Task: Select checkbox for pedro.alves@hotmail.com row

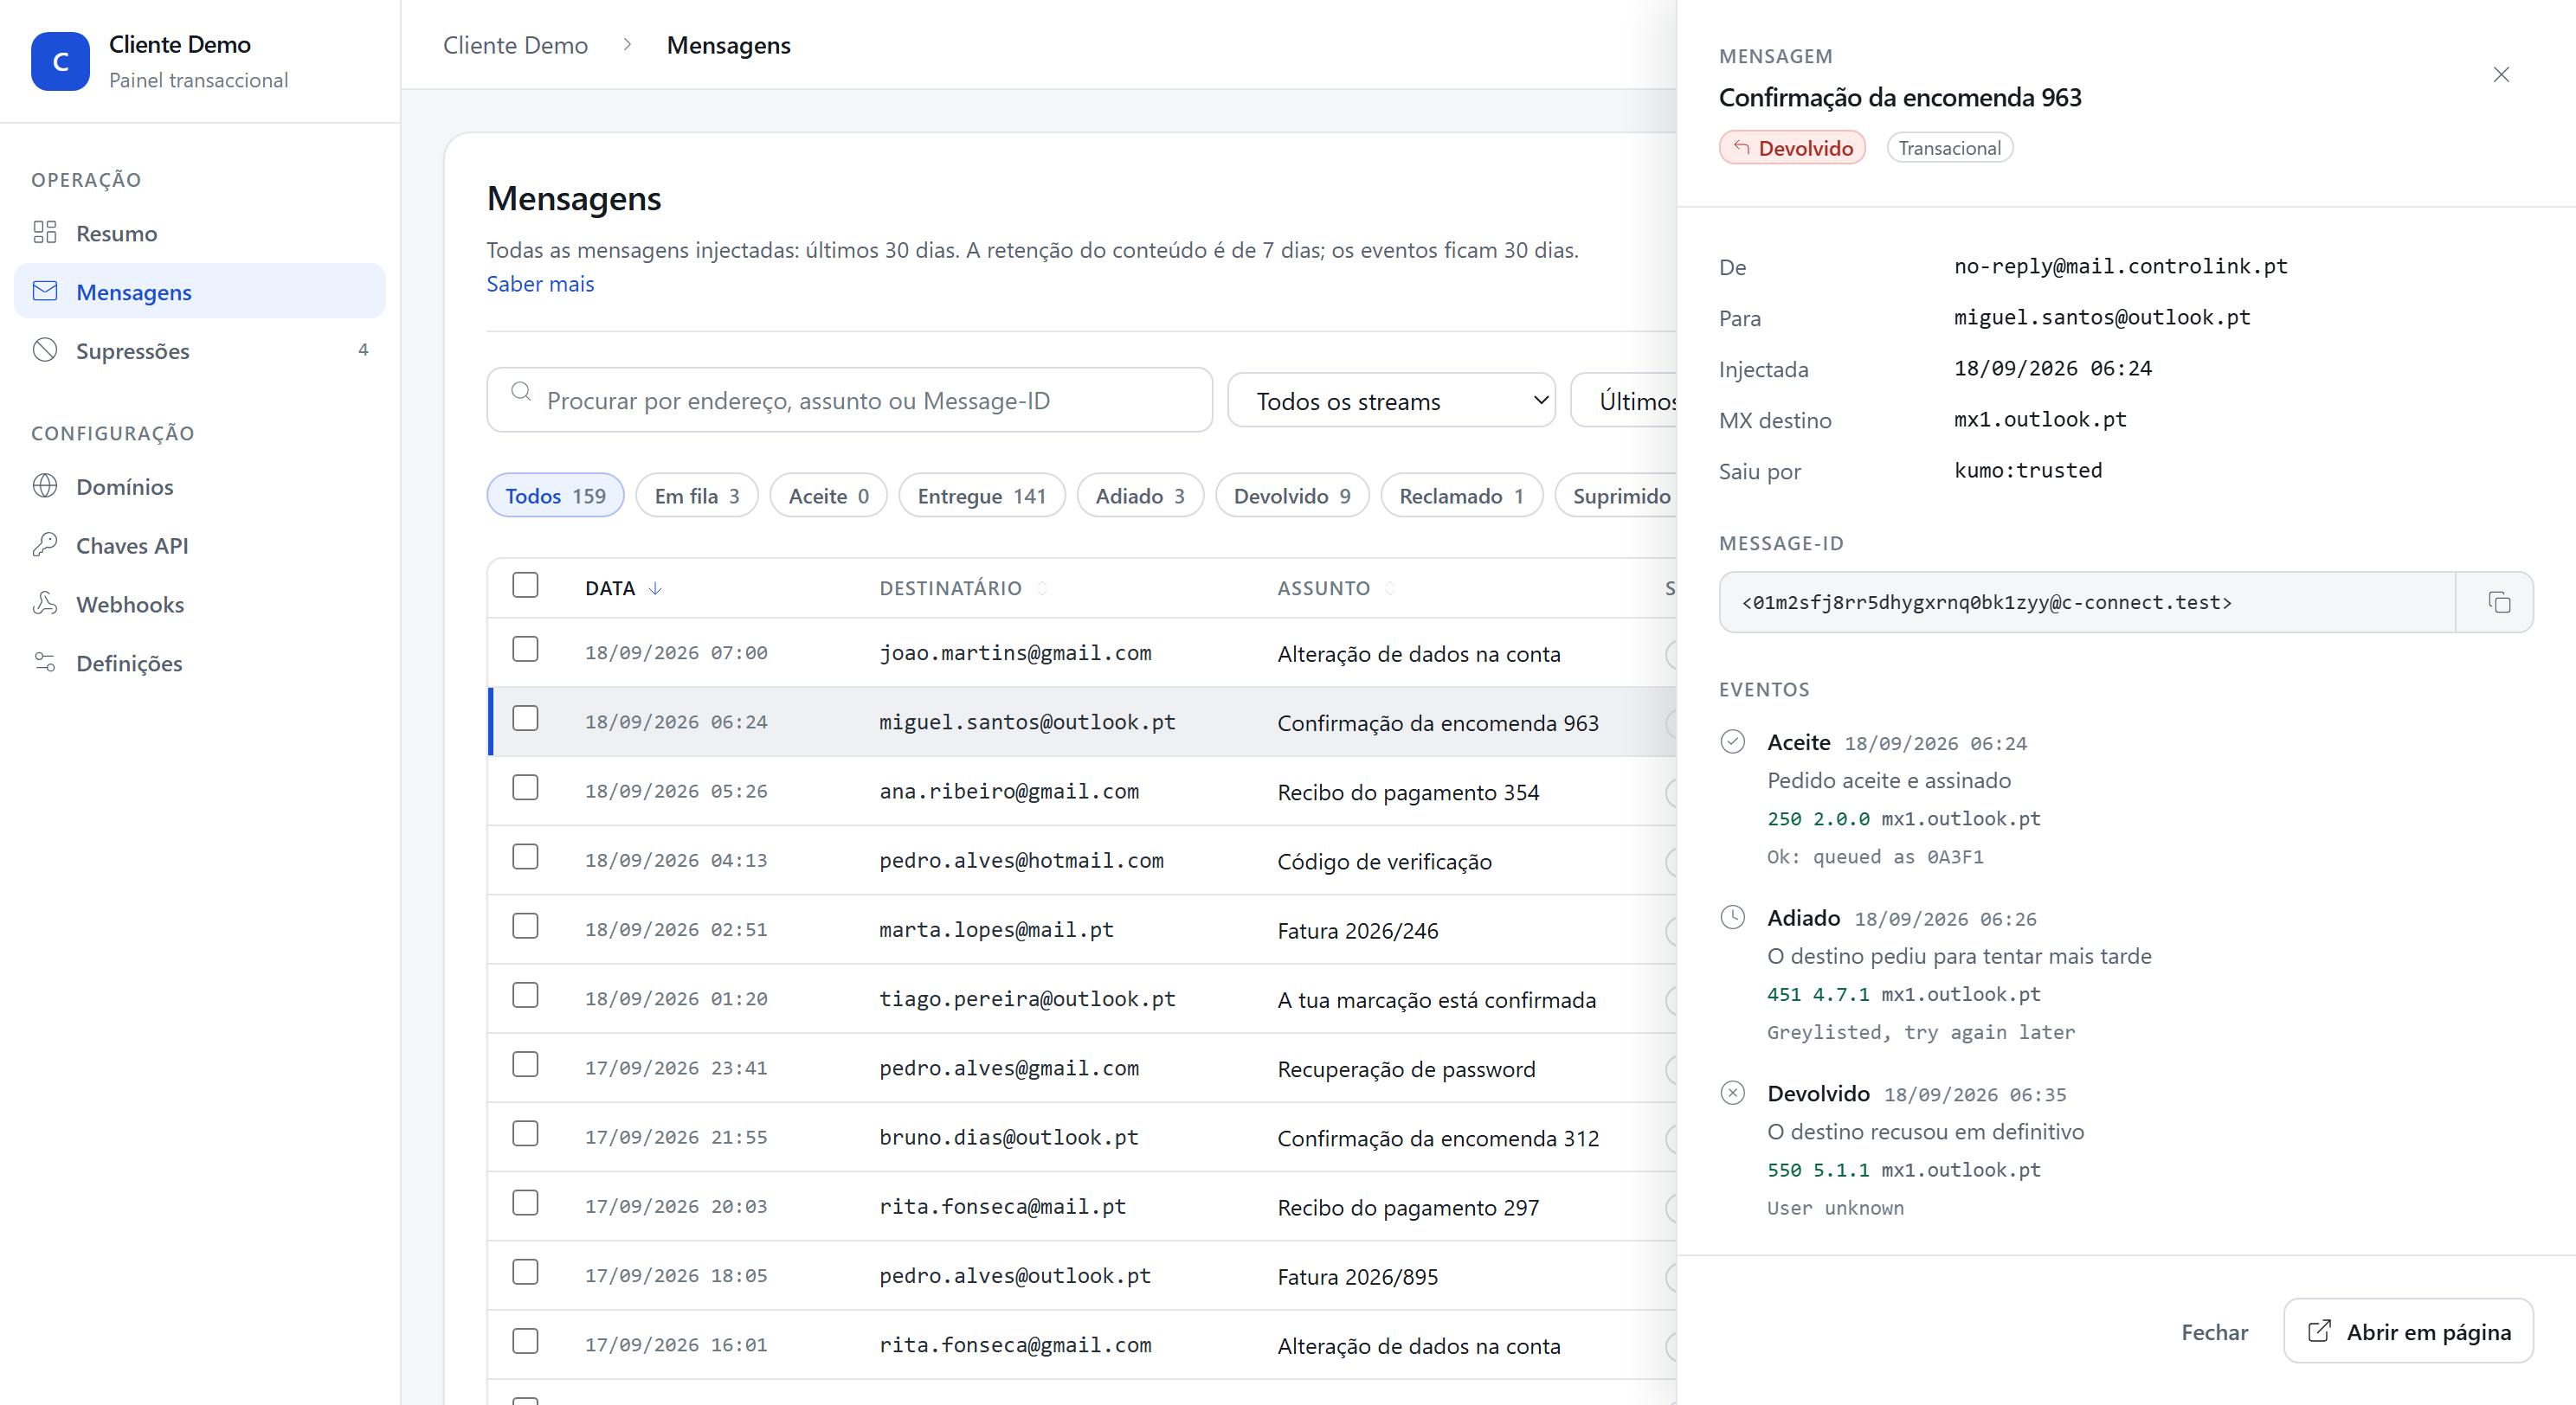Action: pos(525,858)
